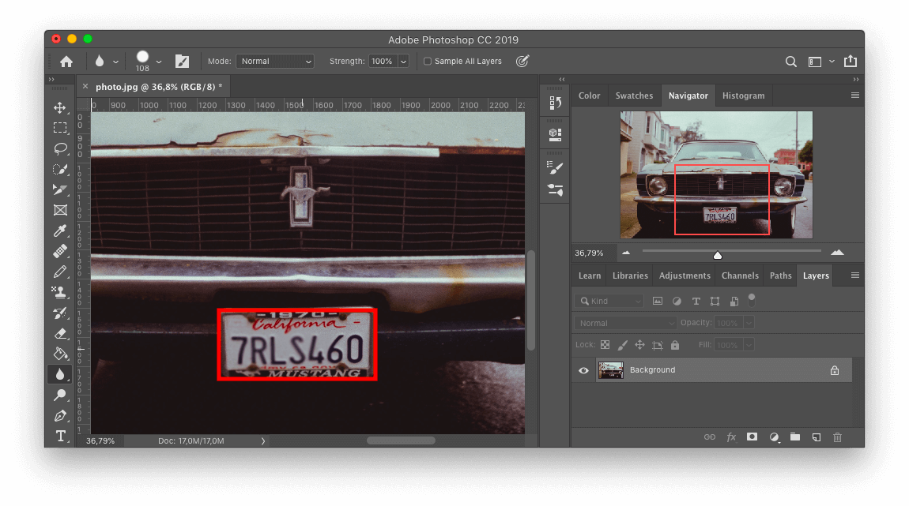909x506 pixels.
Task: Toggle lock all for layer
Action: click(675, 345)
